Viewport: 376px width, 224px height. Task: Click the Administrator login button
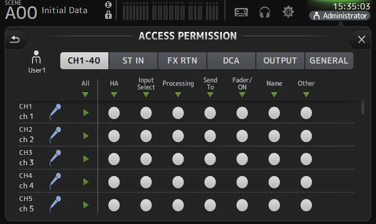click(340, 16)
